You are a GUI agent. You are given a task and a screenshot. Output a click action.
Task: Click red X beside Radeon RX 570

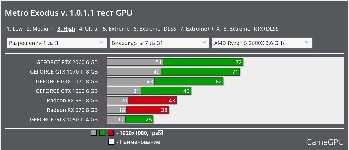101,110
